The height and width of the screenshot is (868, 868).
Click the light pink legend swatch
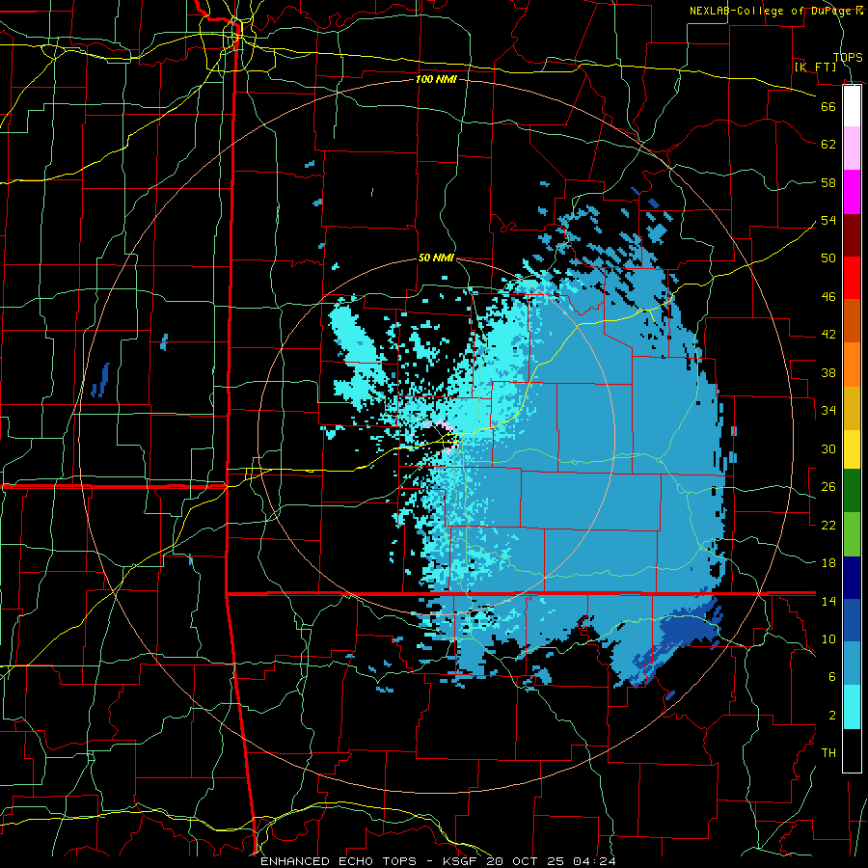tap(852, 148)
